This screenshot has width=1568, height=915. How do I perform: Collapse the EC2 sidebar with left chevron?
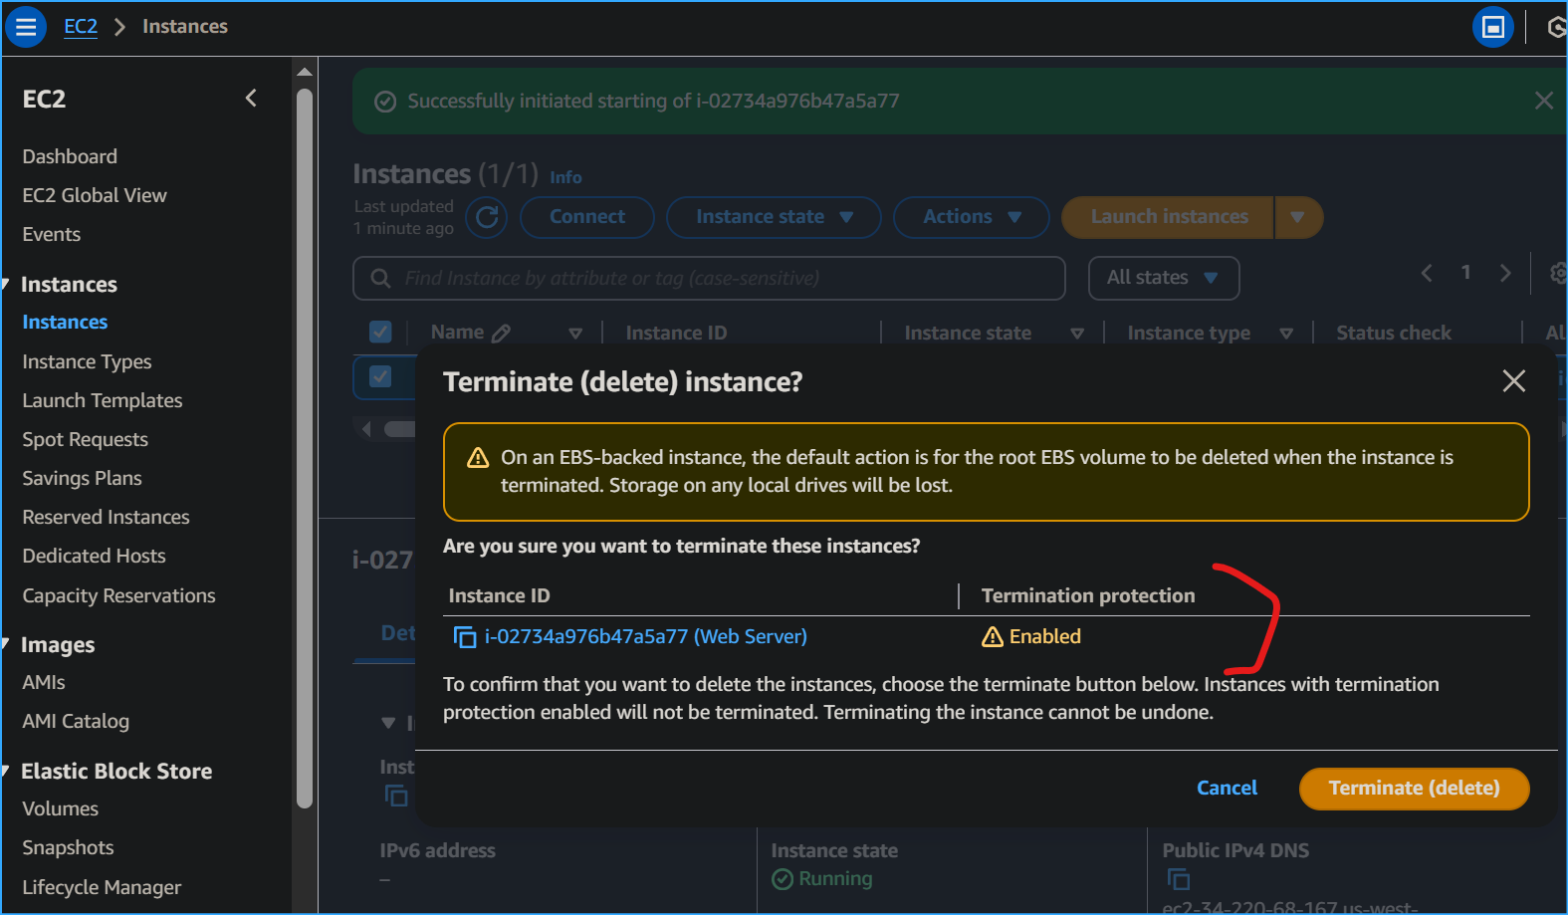[x=251, y=98]
